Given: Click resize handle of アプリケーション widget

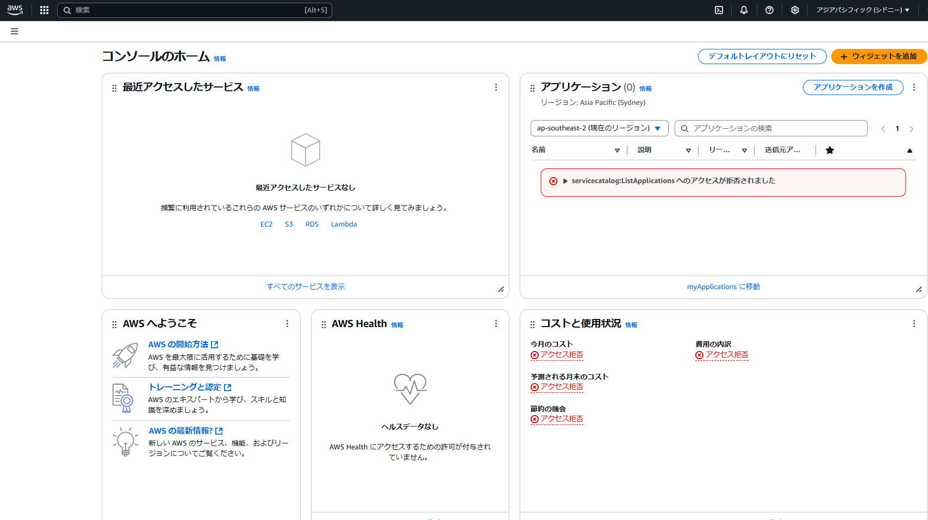Looking at the screenshot, I should (x=919, y=290).
